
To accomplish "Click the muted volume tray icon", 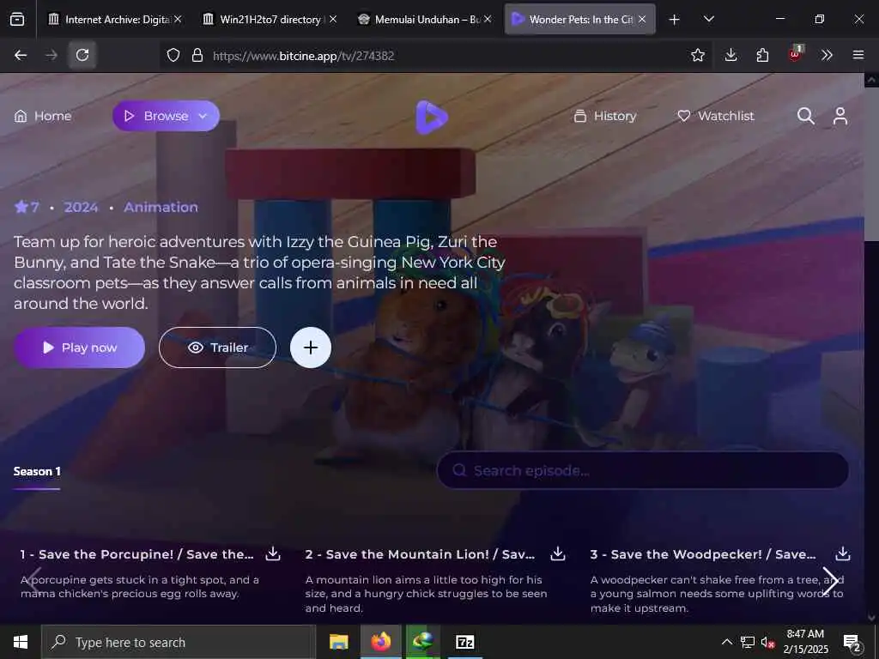I will 767,642.
